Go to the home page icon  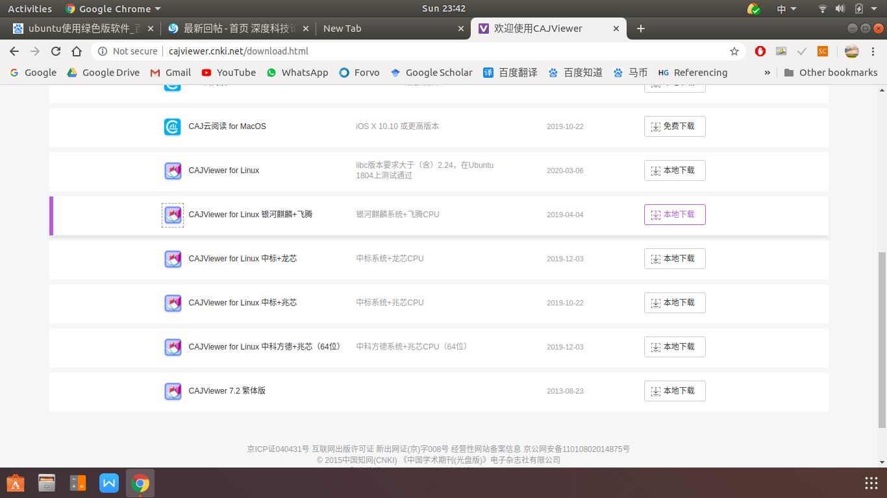[x=77, y=51]
